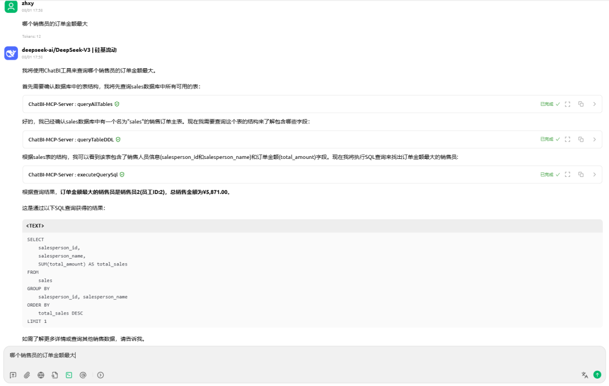The width and height of the screenshot is (609, 386).
Task: Expand the queryAllTables tool call chevron
Action: pyautogui.click(x=594, y=104)
